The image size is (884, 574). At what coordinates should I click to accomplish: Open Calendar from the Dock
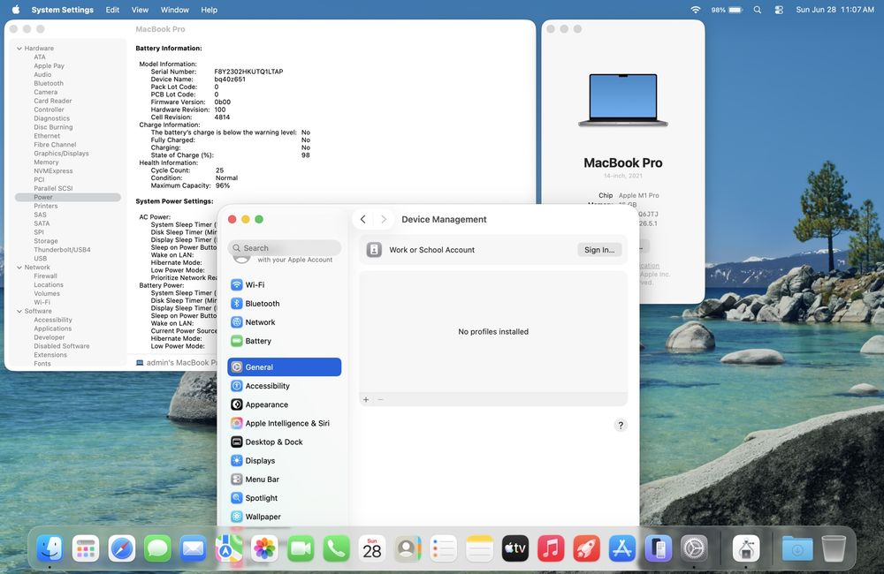point(372,548)
